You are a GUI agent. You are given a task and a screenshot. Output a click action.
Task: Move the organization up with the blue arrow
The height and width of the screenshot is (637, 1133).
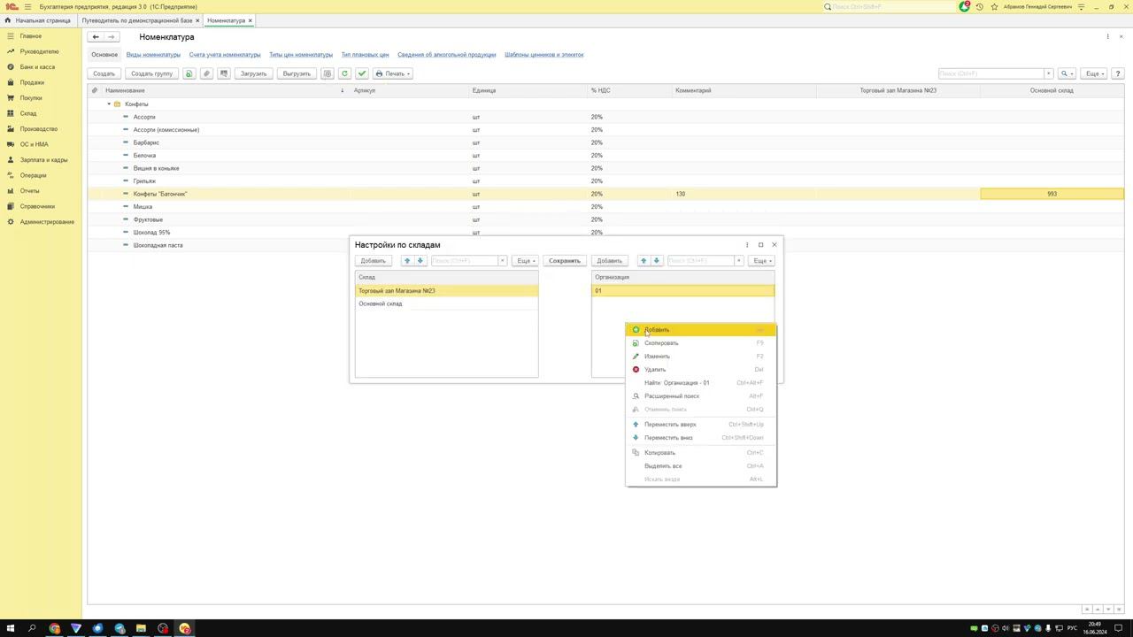pyautogui.click(x=644, y=261)
